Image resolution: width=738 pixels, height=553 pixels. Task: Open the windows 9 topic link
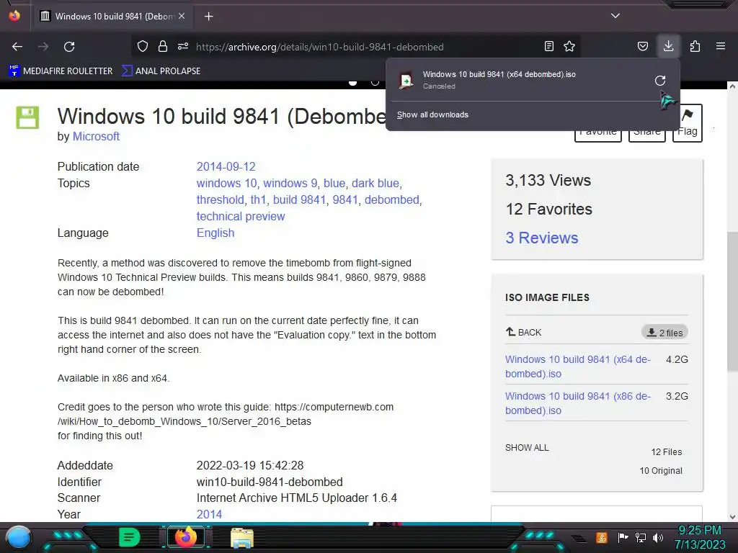pos(290,183)
